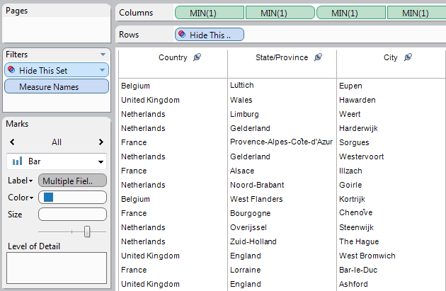Image resolution: width=446 pixels, height=291 pixels.
Task: Click the pin icon beside State/Province header
Action: tap(318, 57)
